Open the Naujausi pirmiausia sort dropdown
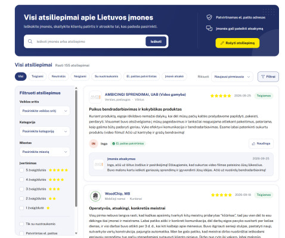Screen dimensions: 285x238 click(232, 77)
